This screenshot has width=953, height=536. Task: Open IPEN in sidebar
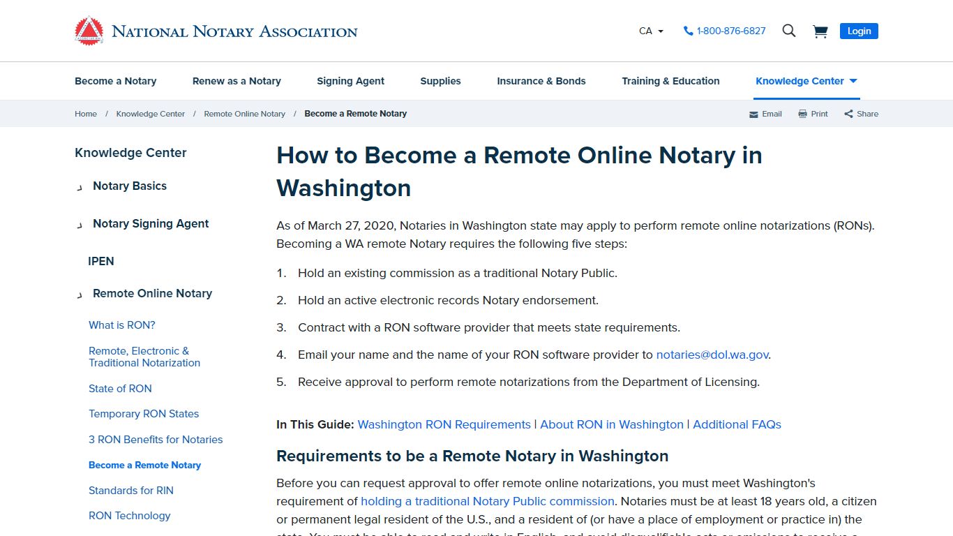tap(101, 261)
